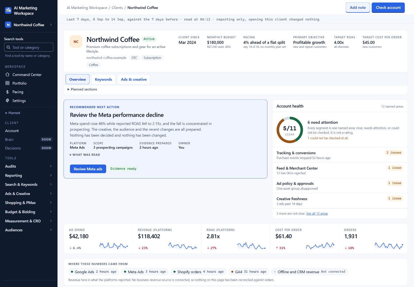
Task: Switch to the Overview tab
Action: point(78,79)
